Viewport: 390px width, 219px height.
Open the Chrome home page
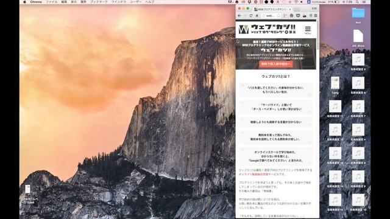tap(257, 16)
